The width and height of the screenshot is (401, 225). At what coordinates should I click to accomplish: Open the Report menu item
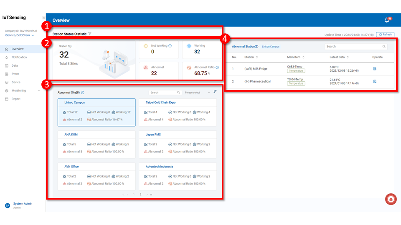pos(16,99)
